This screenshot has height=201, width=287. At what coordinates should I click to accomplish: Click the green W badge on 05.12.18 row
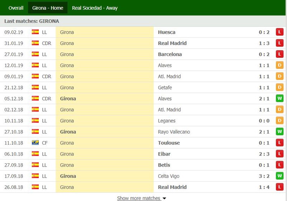pyautogui.click(x=279, y=98)
